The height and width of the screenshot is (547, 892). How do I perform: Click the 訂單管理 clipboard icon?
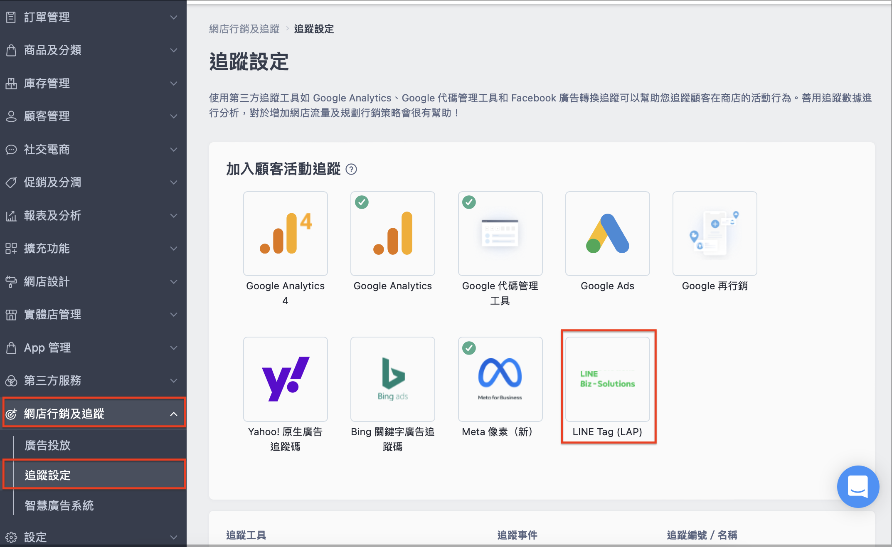pos(11,17)
